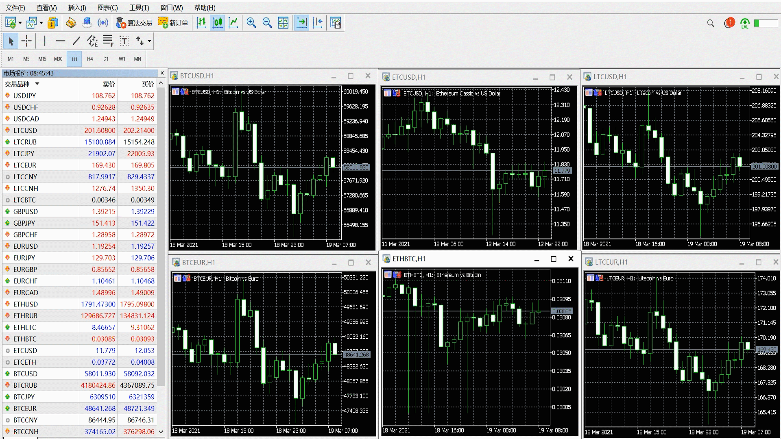Viewport: 781px width, 439px height.
Task: Select the M15 timeframe
Action: tap(42, 59)
